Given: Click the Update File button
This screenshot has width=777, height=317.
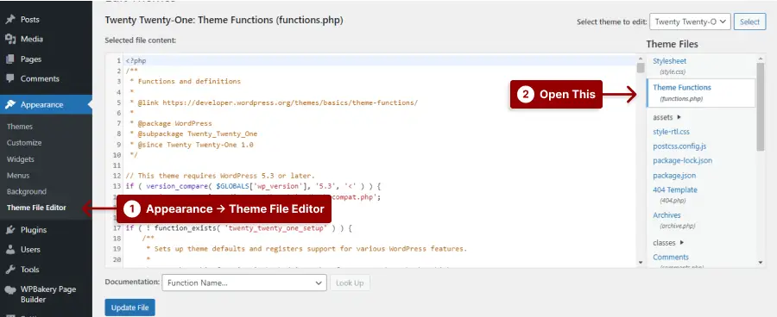Looking at the screenshot, I should click(x=129, y=308).
